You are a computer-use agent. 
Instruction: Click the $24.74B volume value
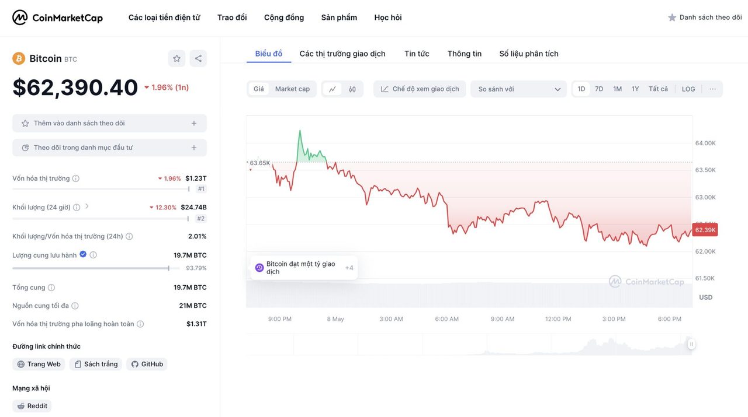pyautogui.click(x=193, y=207)
